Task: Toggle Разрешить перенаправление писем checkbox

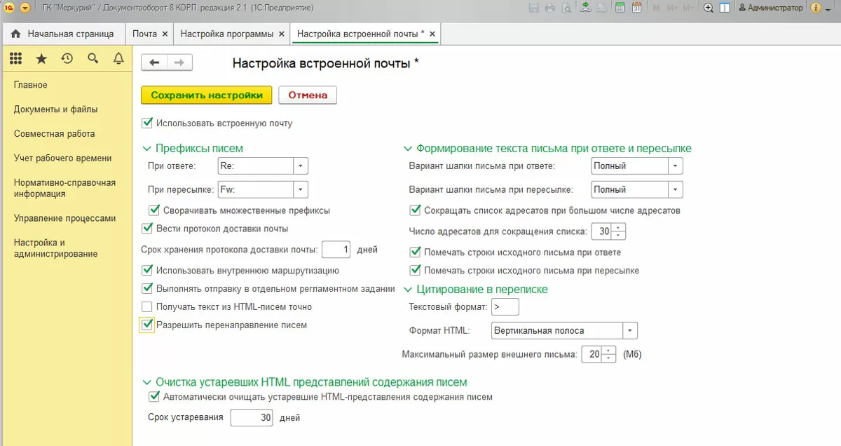Action: pos(147,325)
